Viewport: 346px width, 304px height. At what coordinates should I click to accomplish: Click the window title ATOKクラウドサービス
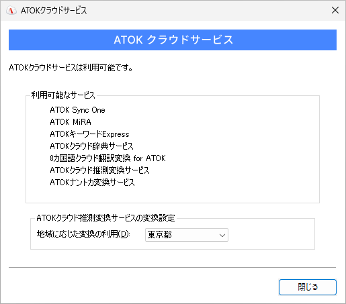[54, 10]
